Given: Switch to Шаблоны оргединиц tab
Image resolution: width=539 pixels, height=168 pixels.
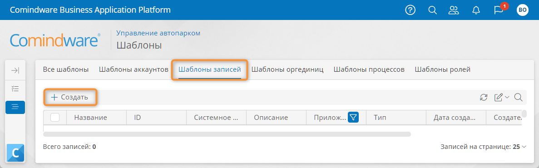Looking at the screenshot, I should click(287, 69).
